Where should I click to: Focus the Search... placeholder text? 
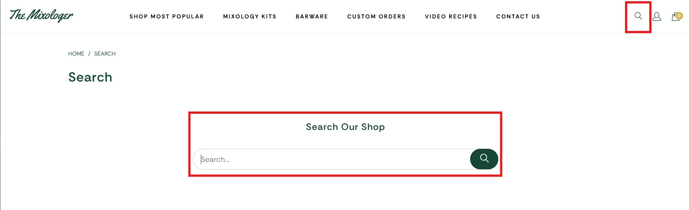(x=215, y=159)
